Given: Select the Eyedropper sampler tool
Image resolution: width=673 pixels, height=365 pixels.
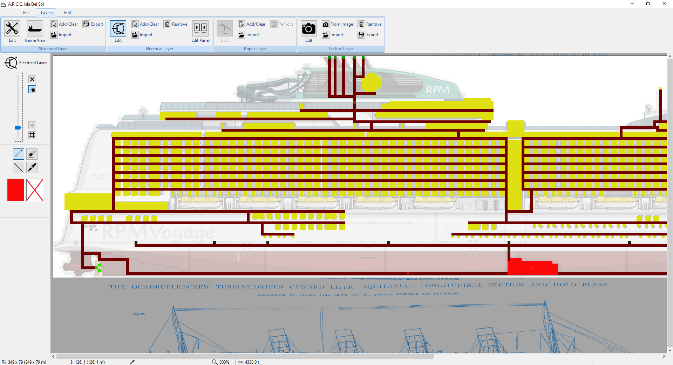Looking at the screenshot, I should coord(32,167).
